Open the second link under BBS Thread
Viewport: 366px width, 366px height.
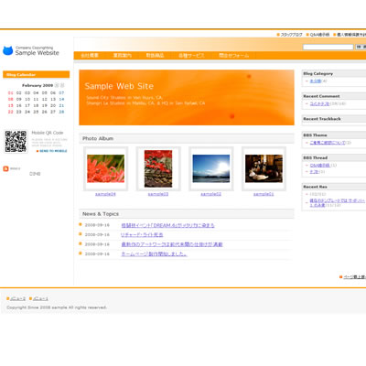314,172
